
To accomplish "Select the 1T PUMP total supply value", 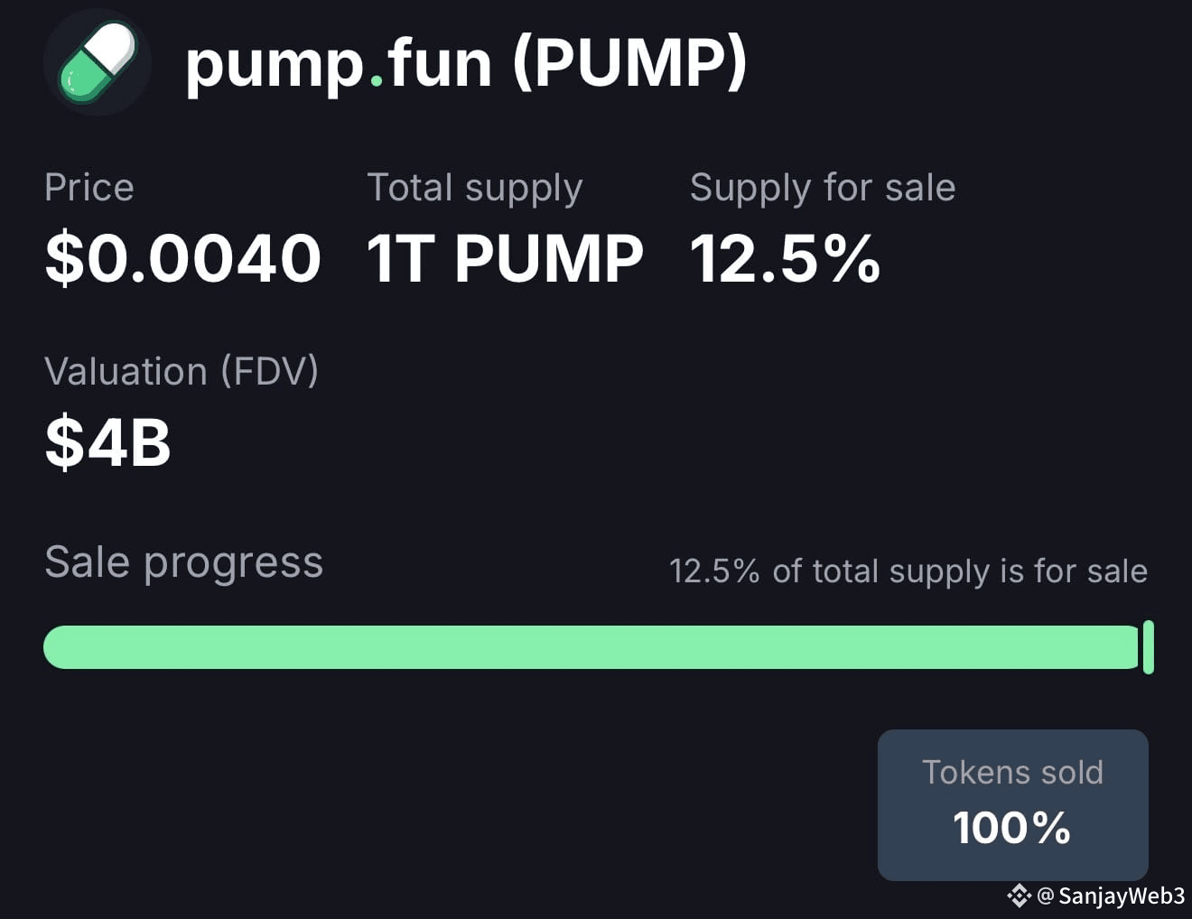I will tap(505, 259).
